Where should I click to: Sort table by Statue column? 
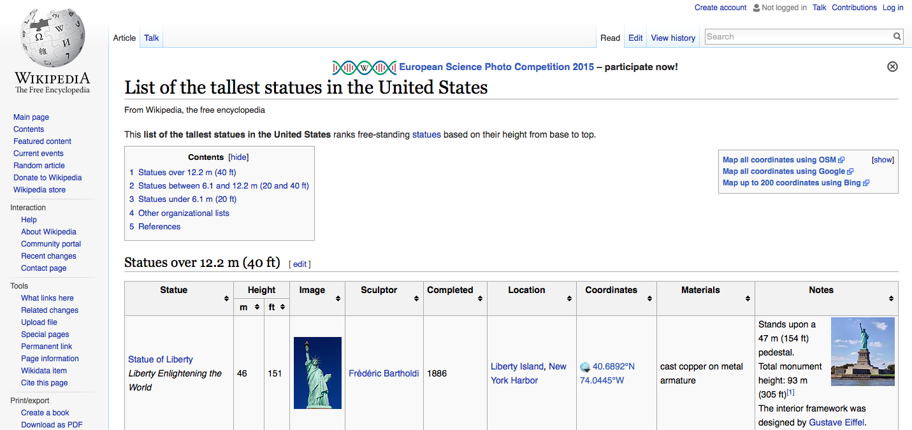tap(226, 298)
